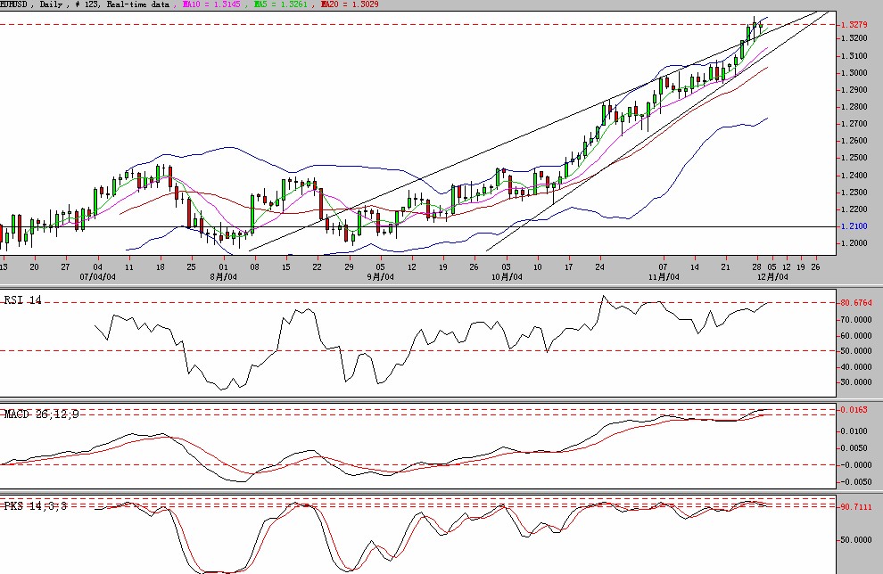The image size is (883, 574).
Task: Click the 1.2700 price axis label
Action: pyautogui.click(x=854, y=123)
